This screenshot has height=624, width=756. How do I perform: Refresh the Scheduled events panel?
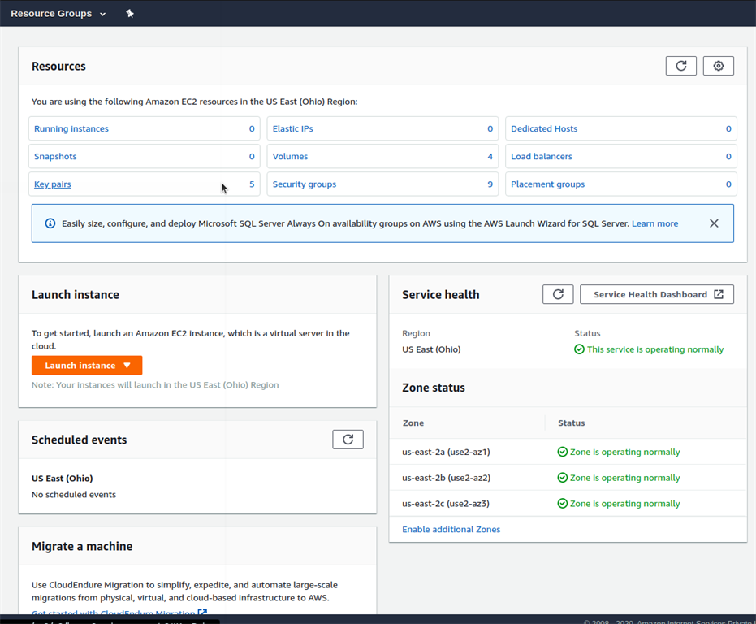(348, 439)
